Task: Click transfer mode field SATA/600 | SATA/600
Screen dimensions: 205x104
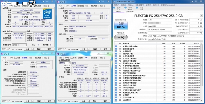Action: pos(160,30)
